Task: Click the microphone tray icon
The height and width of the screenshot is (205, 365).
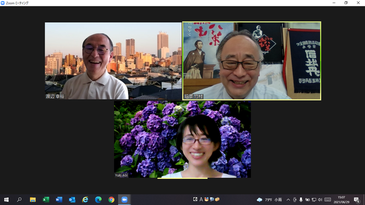Action: point(301,200)
